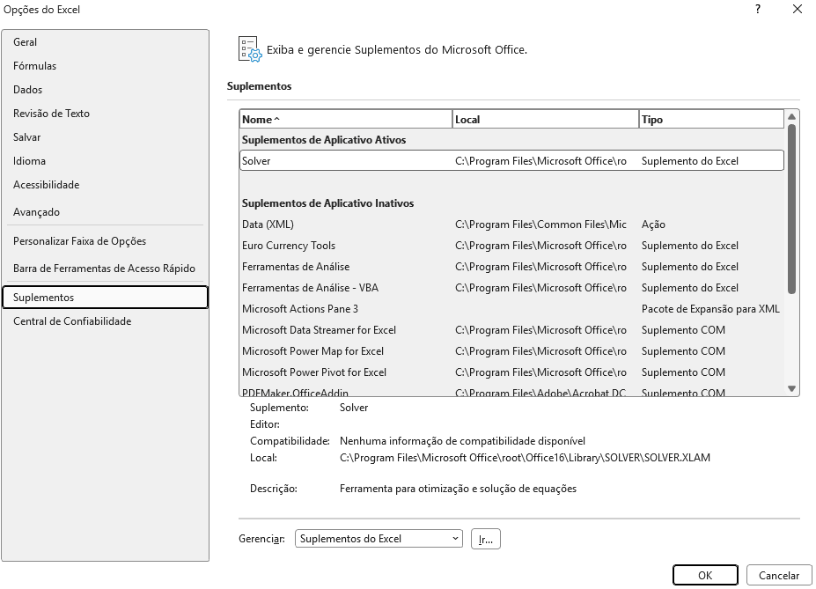Open Barra de Ferramentas de Acesso Rápido
The height and width of the screenshot is (589, 816).
pyautogui.click(x=105, y=269)
